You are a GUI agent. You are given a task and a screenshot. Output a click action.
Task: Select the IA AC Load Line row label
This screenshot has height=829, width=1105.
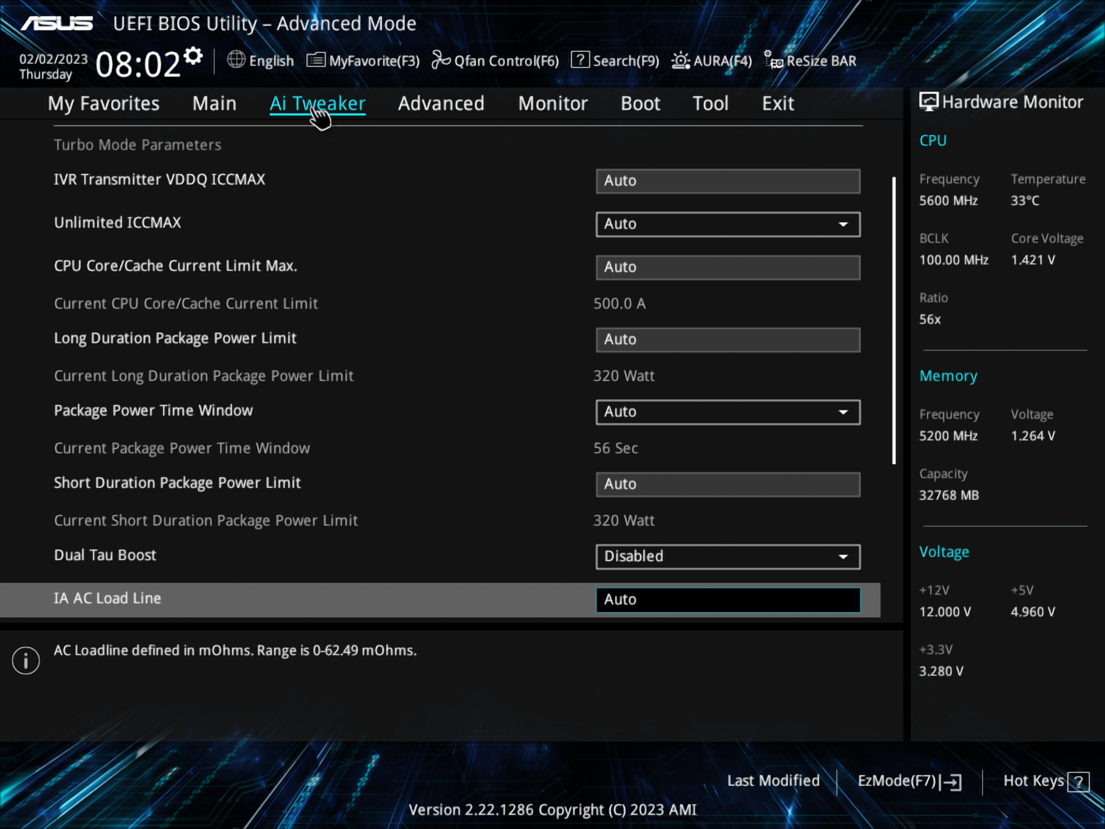108,599
